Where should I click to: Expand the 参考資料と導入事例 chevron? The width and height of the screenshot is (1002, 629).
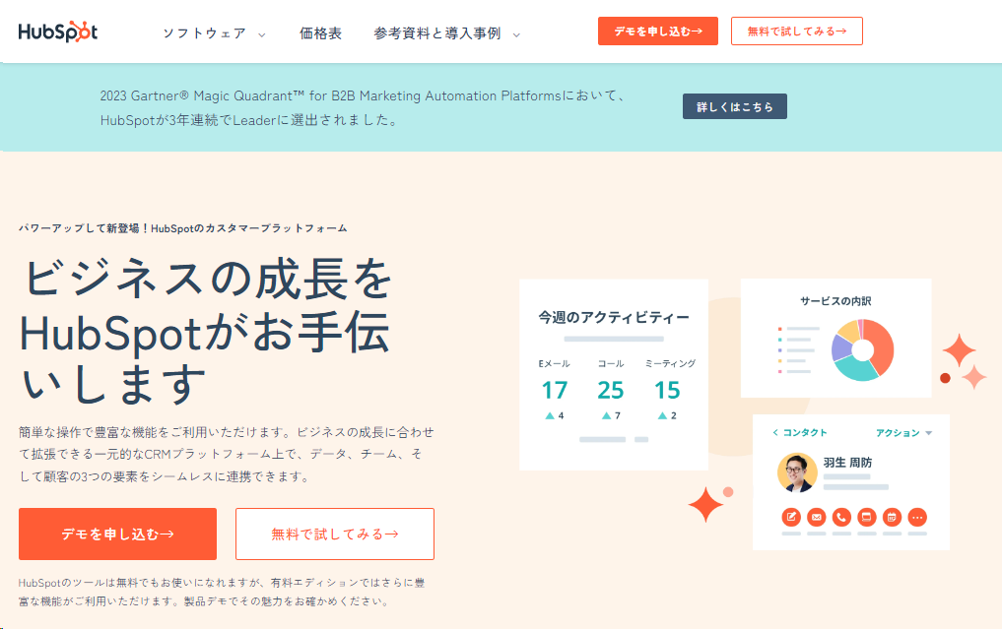(x=516, y=35)
